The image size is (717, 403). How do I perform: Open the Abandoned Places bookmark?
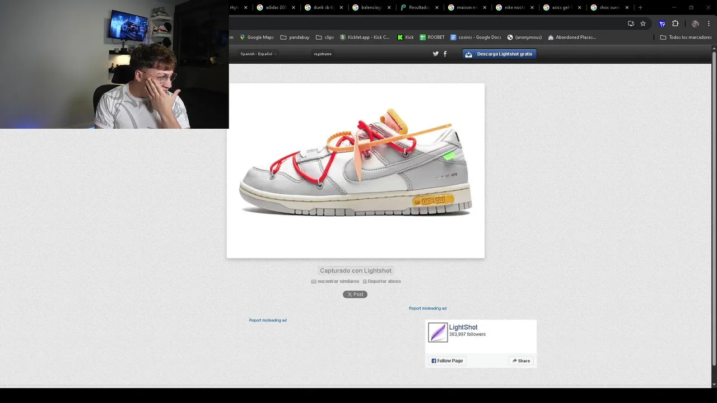pyautogui.click(x=572, y=38)
